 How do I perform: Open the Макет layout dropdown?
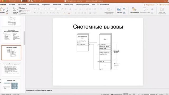(23, 8)
